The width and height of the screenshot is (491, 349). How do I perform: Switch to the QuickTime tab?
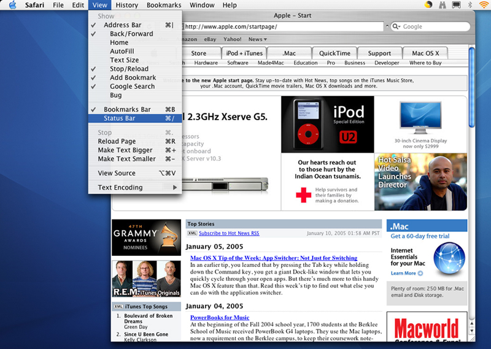tap(334, 53)
